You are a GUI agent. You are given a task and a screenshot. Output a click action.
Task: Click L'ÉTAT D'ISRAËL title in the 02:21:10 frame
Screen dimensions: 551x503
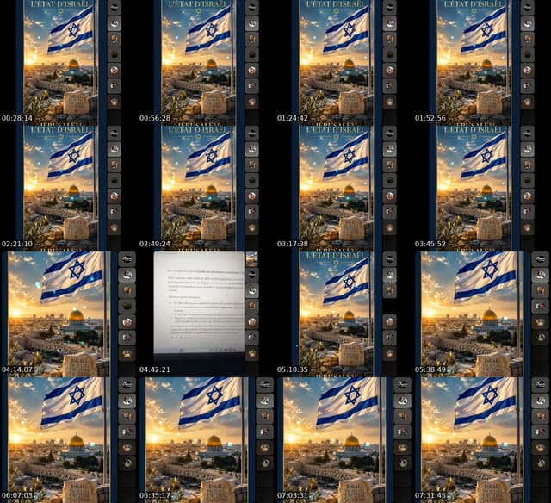(59, 129)
